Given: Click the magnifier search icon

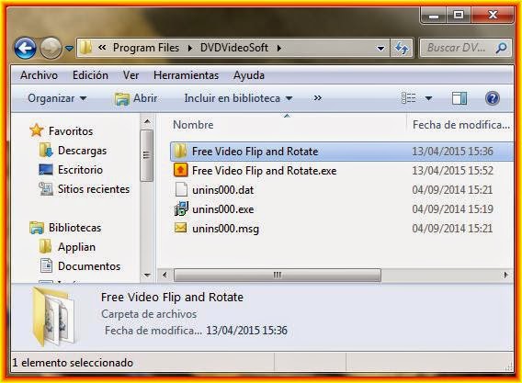Looking at the screenshot, I should coord(501,49).
